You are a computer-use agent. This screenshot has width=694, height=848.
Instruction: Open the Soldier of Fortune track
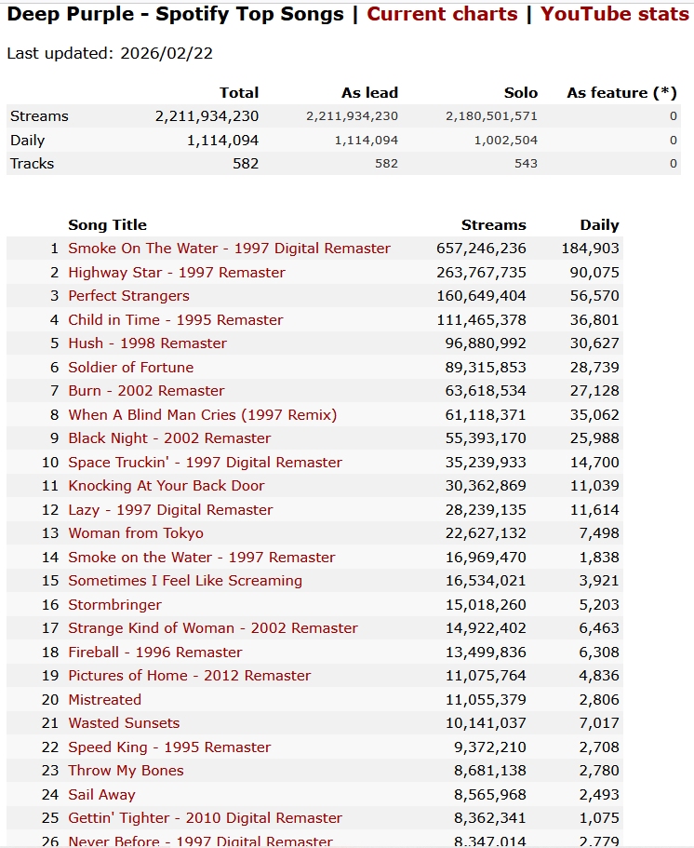pos(131,368)
